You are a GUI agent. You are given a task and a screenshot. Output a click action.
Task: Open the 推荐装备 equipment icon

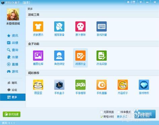[x=59, y=26]
